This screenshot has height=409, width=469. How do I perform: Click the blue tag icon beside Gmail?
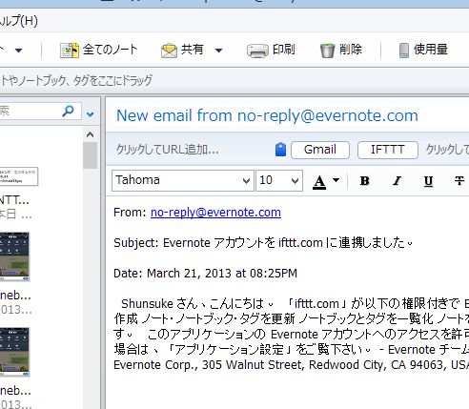coord(280,150)
